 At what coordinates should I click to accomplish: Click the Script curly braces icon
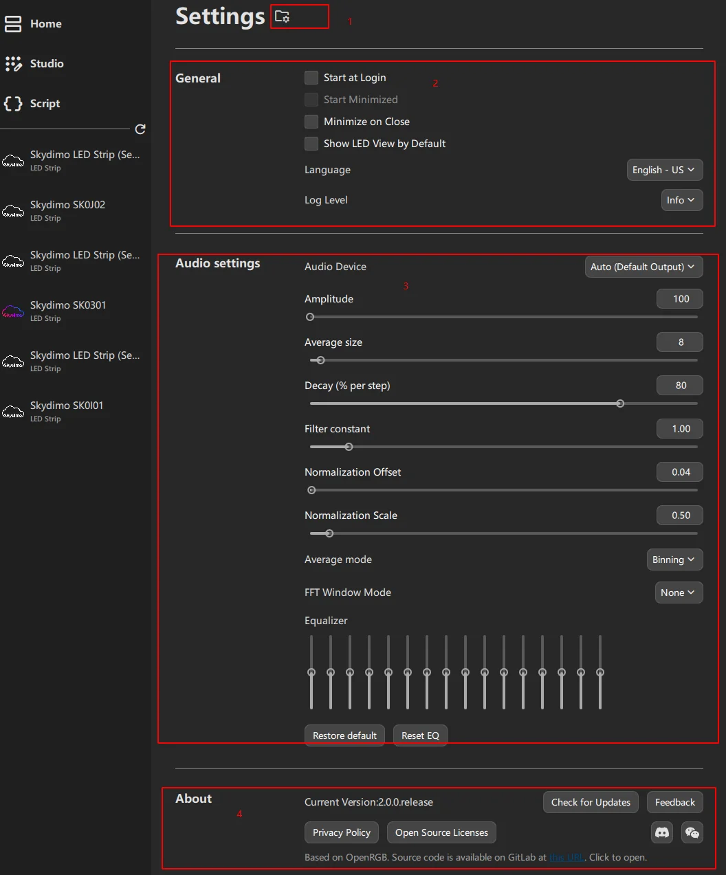pos(13,104)
